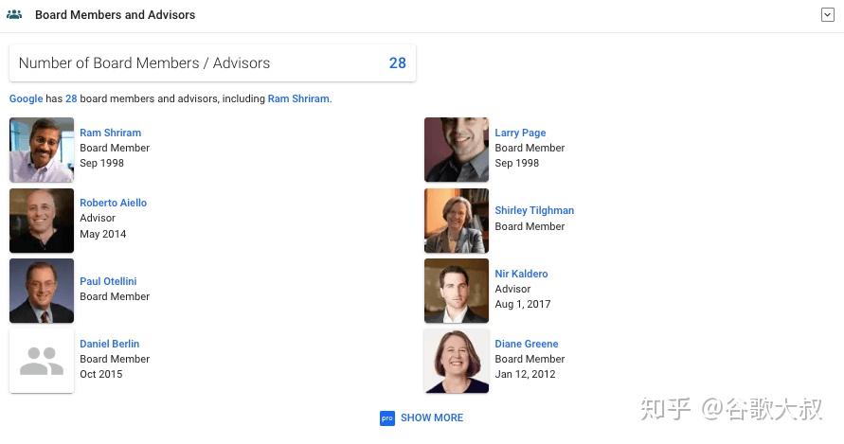Click the Board Members group icon
The width and height of the screenshot is (844, 444).
tap(14, 14)
